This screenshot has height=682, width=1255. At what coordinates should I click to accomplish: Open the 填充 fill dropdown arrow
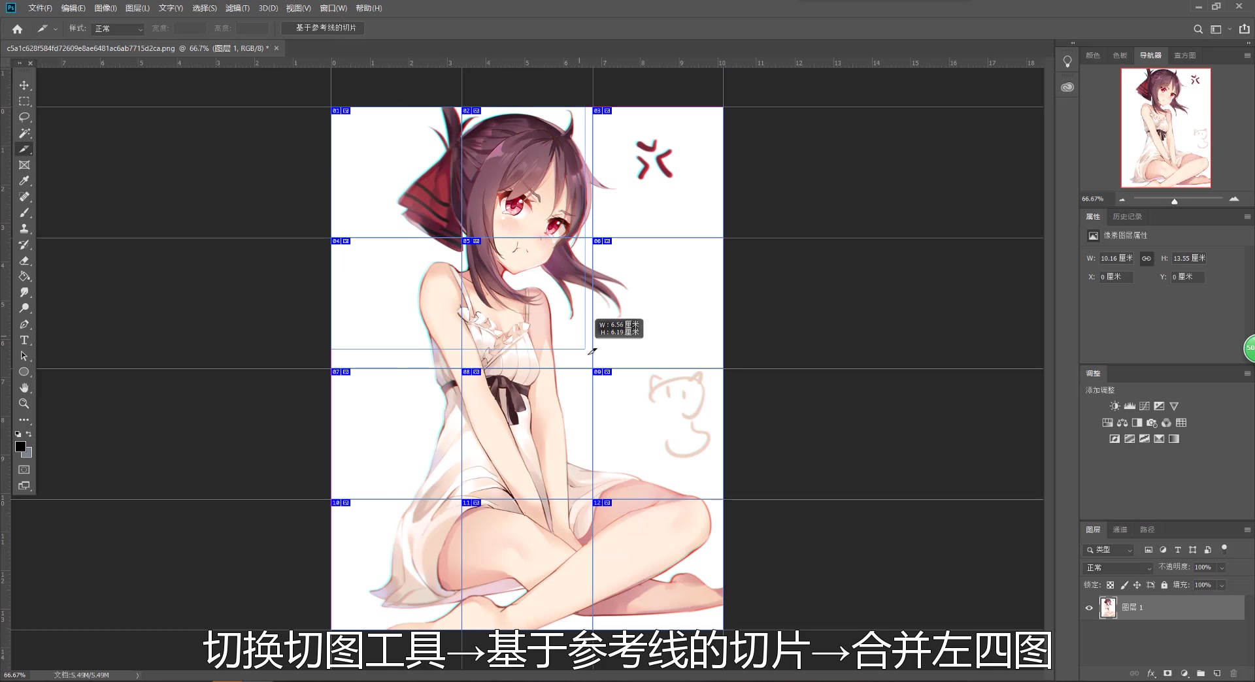[1222, 585]
